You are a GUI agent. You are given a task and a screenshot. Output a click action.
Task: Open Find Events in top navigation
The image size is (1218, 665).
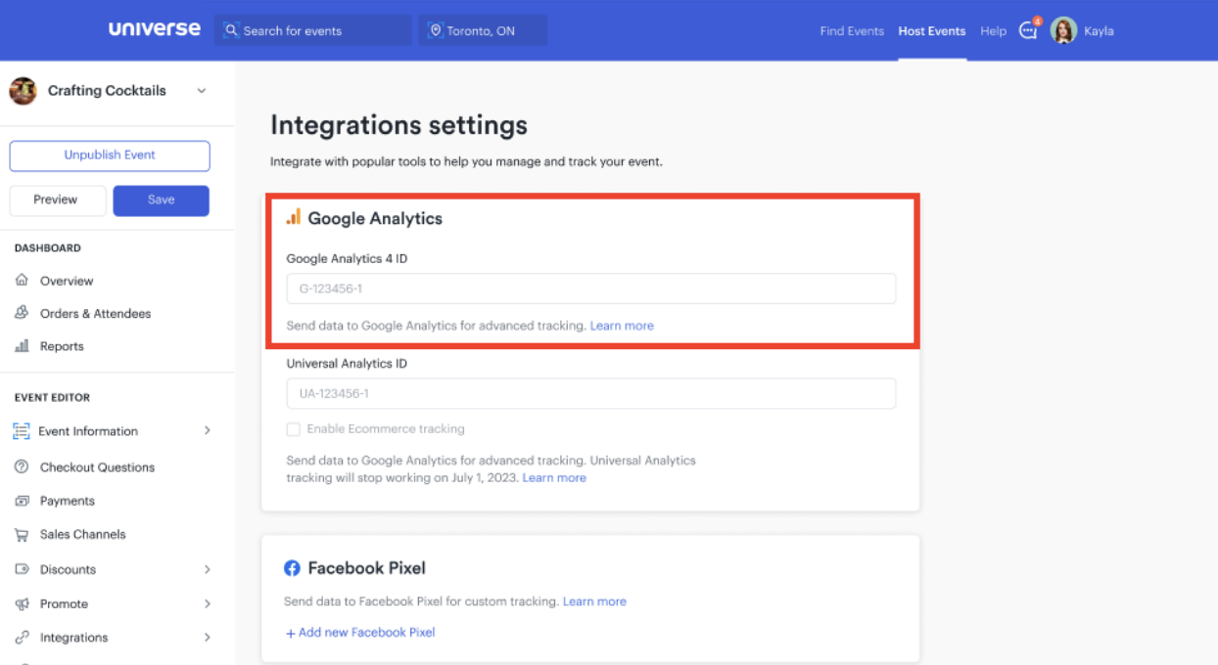click(x=852, y=31)
